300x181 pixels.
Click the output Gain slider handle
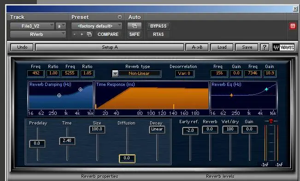(x=250, y=130)
